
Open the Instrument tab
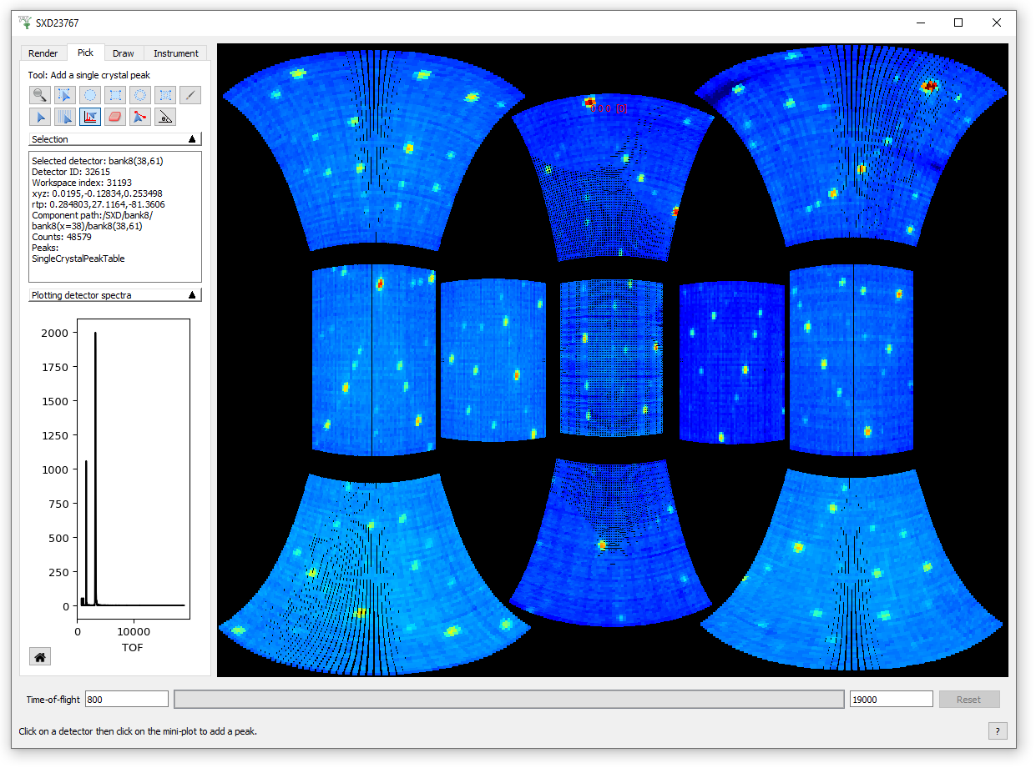[175, 53]
